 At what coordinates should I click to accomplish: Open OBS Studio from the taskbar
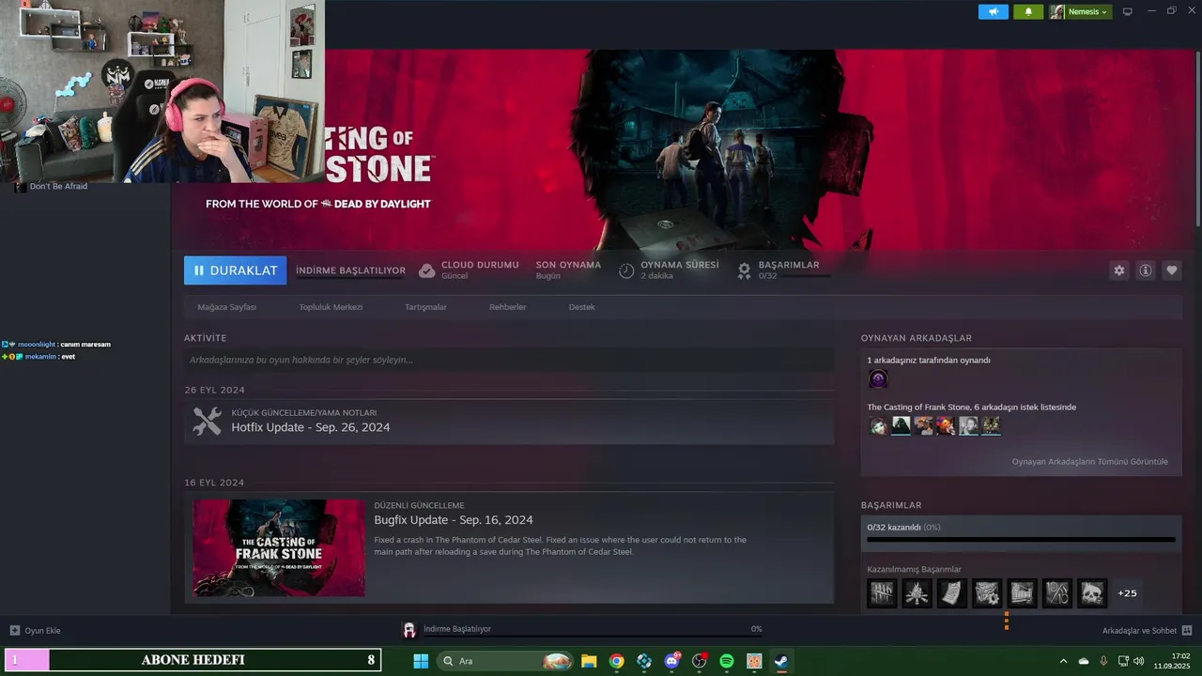(x=699, y=661)
